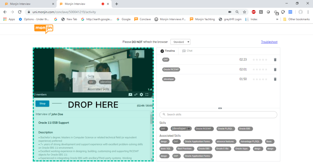Delete the Jdeveloper timeline entry
The width and height of the screenshot is (313, 167).
[x=275, y=79]
